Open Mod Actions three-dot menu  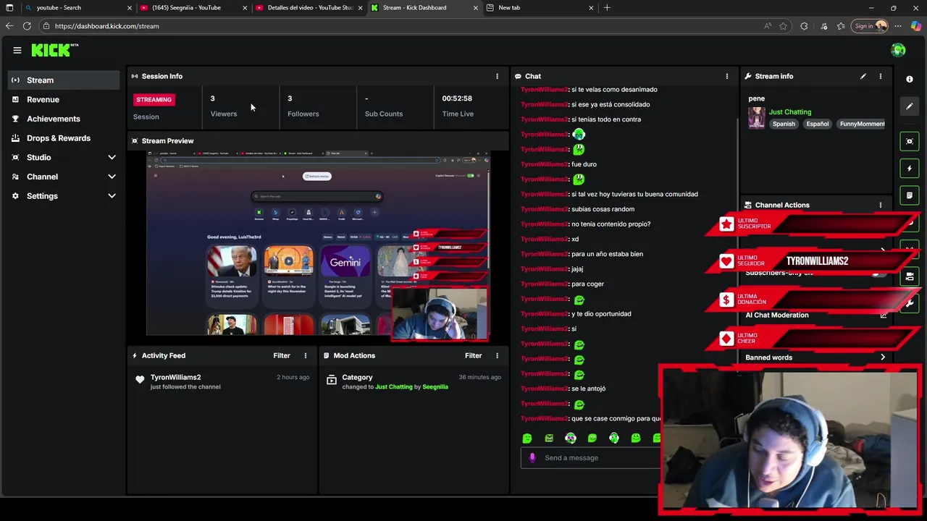pos(497,355)
